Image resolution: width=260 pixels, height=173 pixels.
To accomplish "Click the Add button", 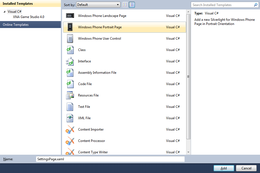I will (x=224, y=168).
